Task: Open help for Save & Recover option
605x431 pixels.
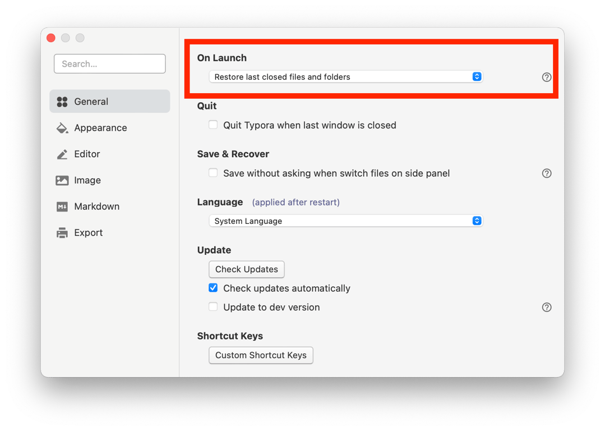Action: pos(547,173)
